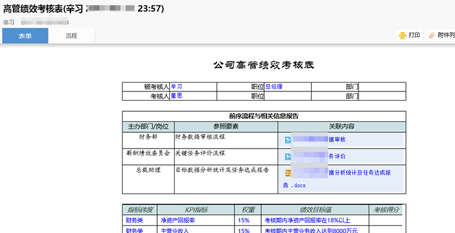Open 被考核人 name link 辛习
Screen dimensions: 455x233
[x=176, y=86]
